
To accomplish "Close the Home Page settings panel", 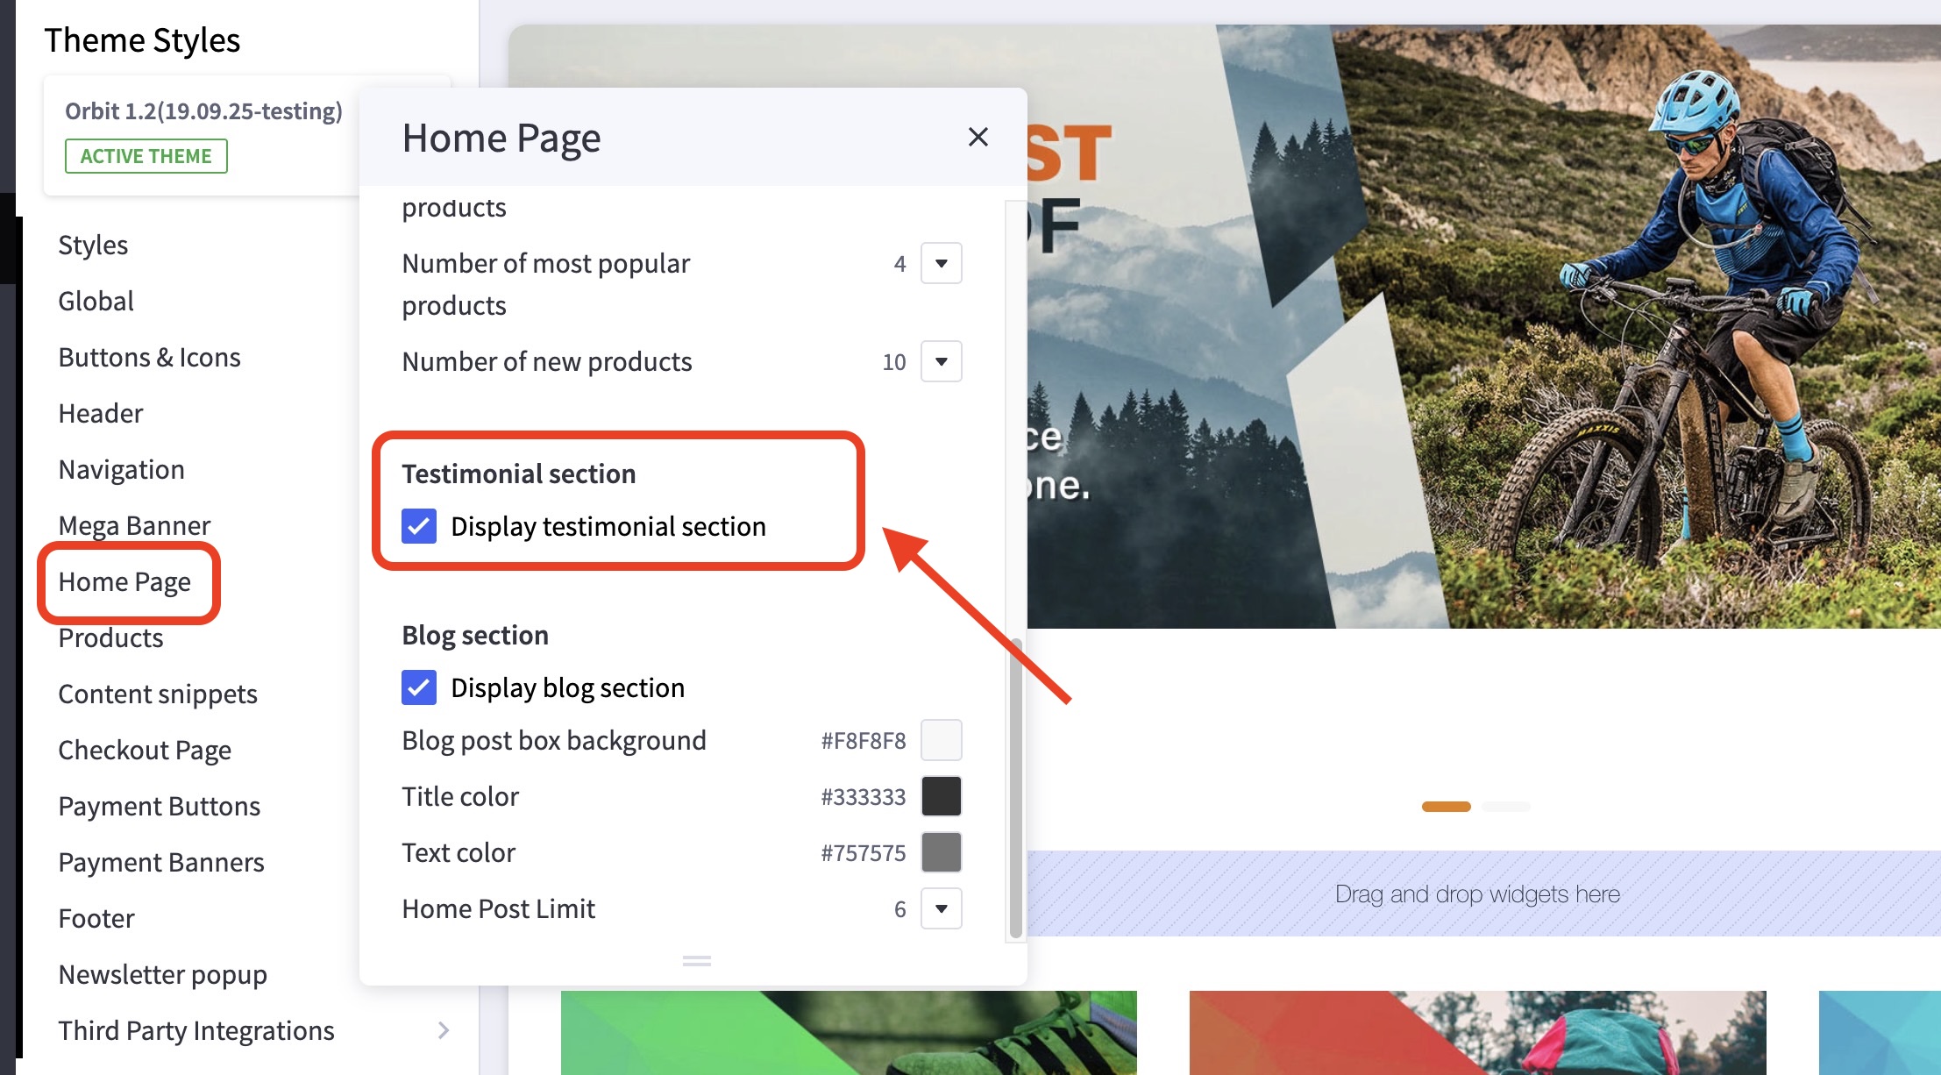I will [x=978, y=137].
